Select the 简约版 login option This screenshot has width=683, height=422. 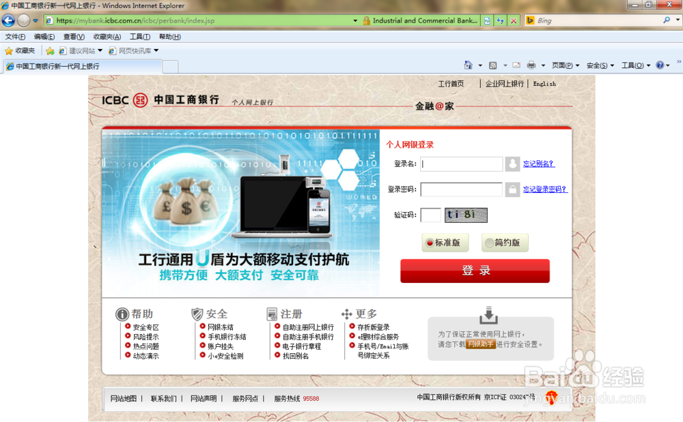tap(505, 243)
